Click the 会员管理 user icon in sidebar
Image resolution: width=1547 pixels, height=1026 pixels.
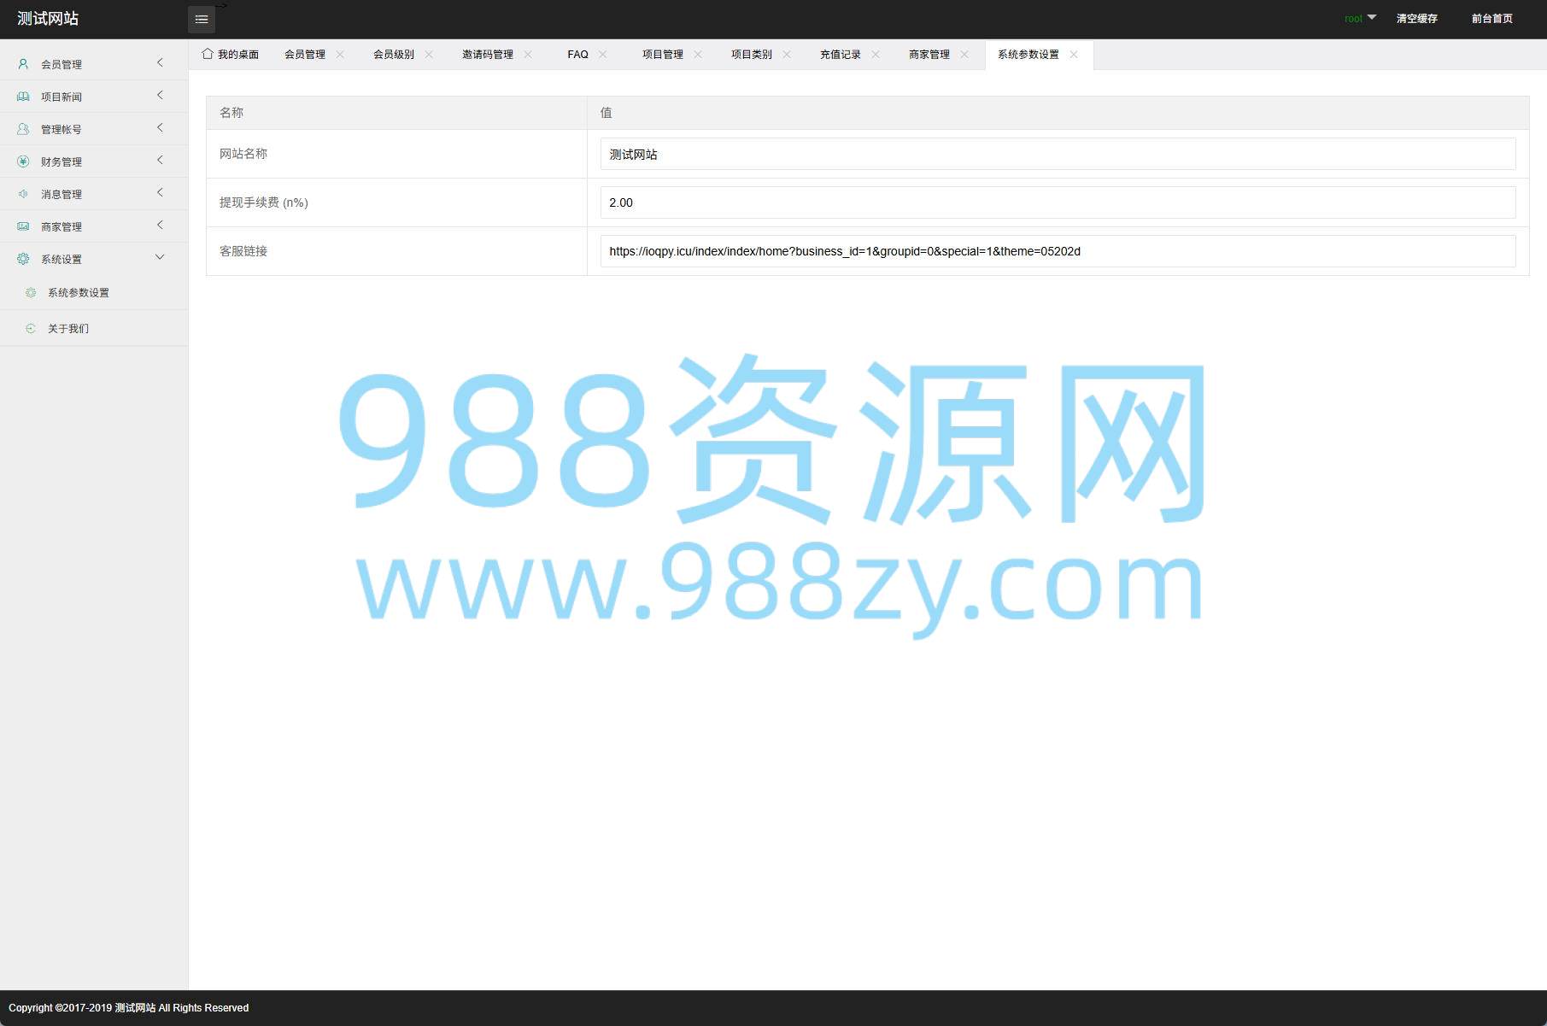23,64
